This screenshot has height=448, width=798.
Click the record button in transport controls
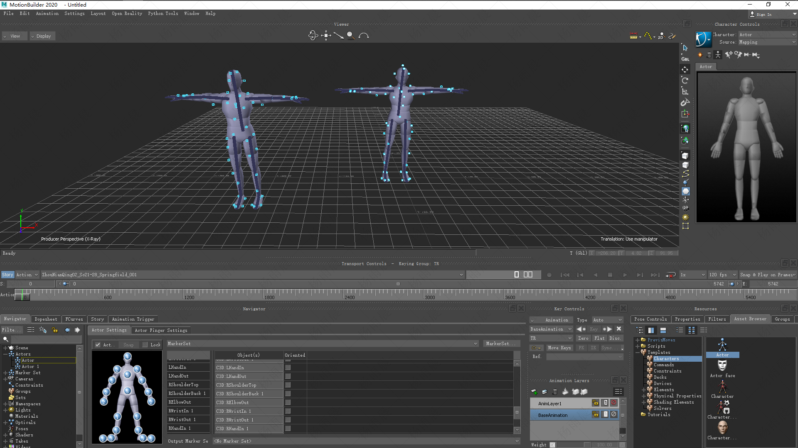[x=549, y=275]
